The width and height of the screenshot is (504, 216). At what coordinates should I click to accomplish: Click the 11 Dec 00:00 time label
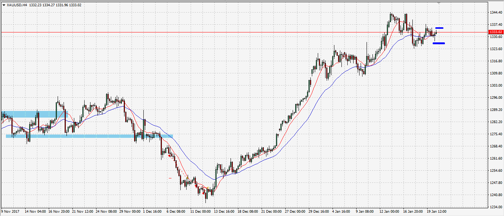pyautogui.click(x=201, y=212)
